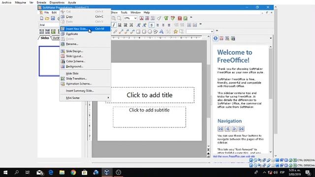315x177 pixels.
Task: Open the empty combo box in the drawing toolbar
Action: click(x=200, y=31)
